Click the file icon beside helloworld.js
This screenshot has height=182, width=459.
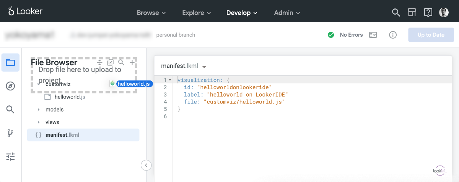click(x=47, y=97)
